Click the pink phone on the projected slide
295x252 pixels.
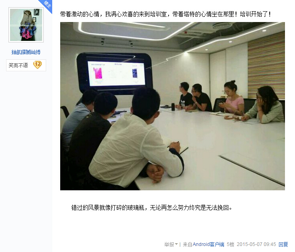(x=98, y=73)
